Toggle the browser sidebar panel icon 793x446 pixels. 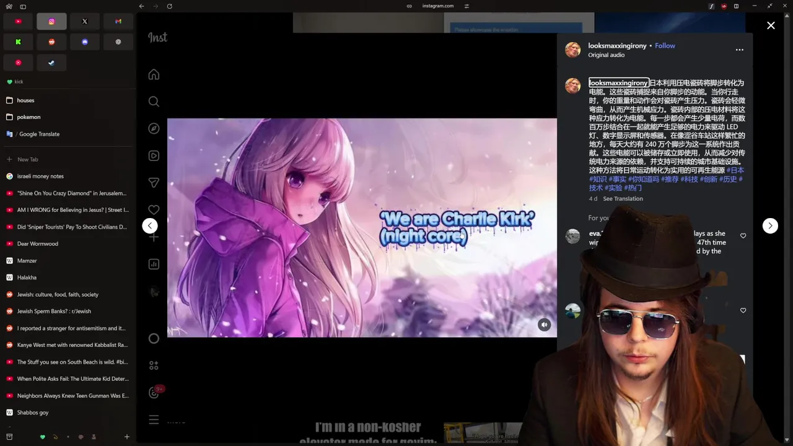pos(23,6)
